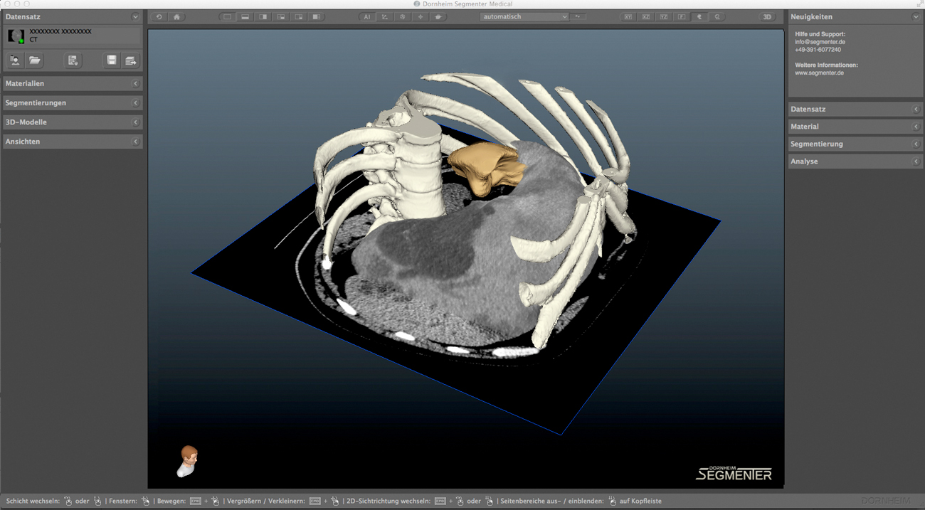Click the anonymize document shield icon

pyautogui.click(x=73, y=61)
